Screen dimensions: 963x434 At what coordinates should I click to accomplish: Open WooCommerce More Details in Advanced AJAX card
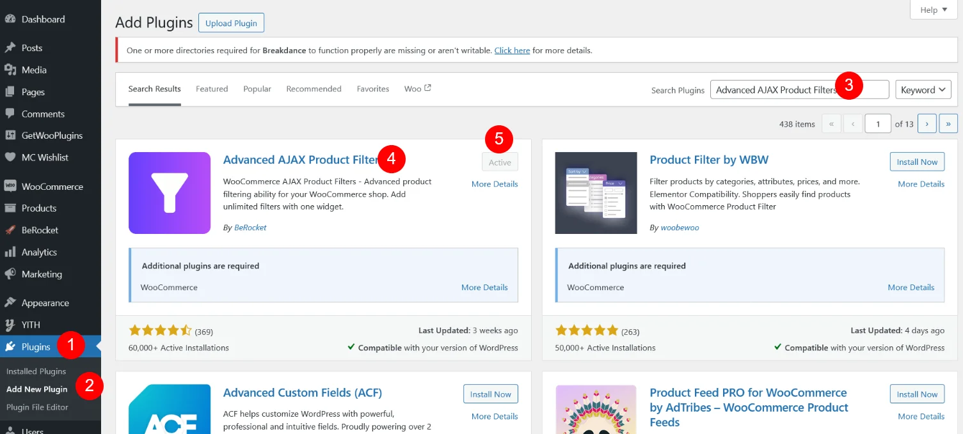click(484, 288)
